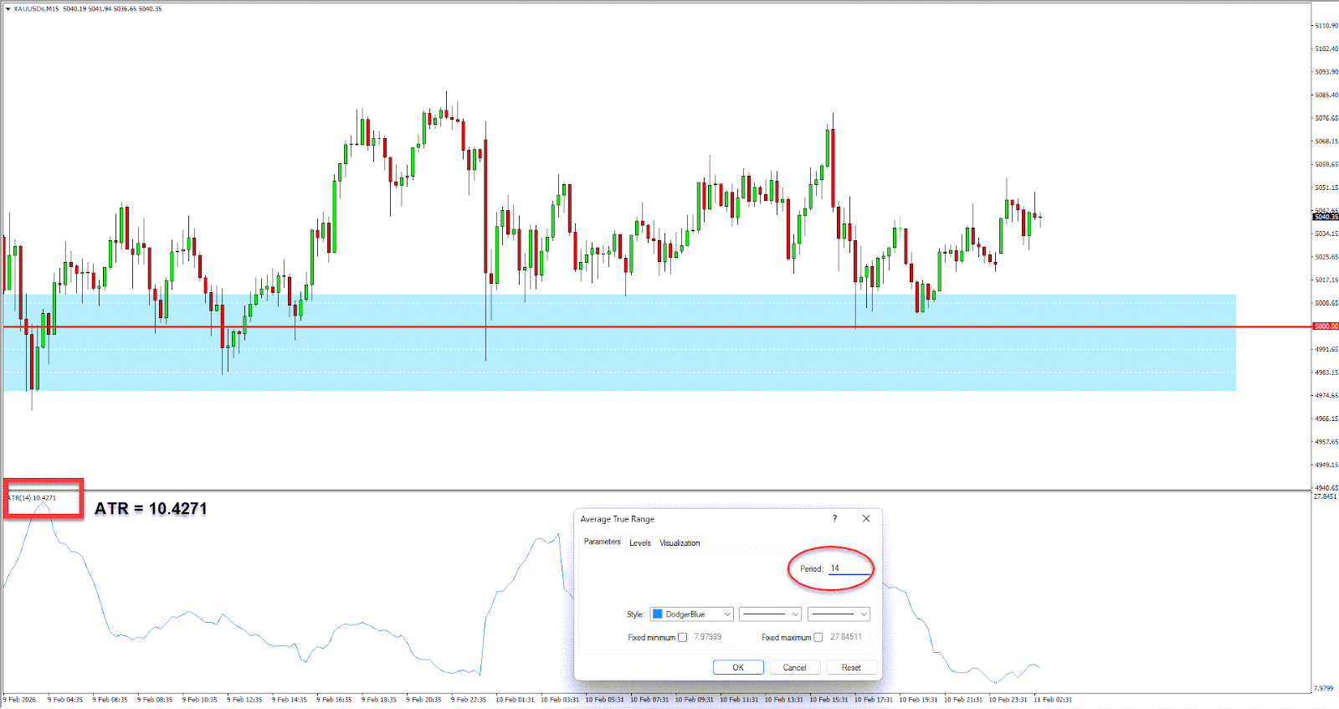Click the XAUUSD chart header triangle arrow
The height and width of the screenshot is (709, 1339).
point(8,8)
